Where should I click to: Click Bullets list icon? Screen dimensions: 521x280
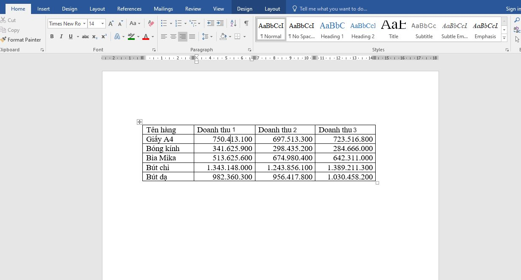pyautogui.click(x=164, y=23)
